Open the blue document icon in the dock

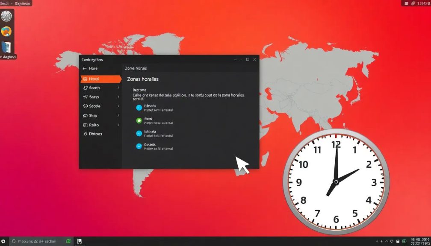point(6,47)
